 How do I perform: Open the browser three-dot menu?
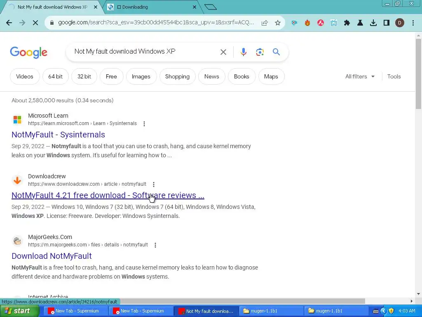point(413,23)
